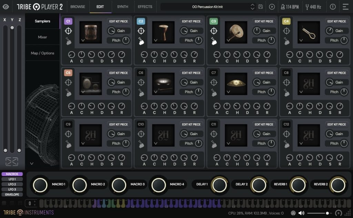The width and height of the screenshot is (353, 218).
Task: Click the handpan thumbnail on cell C7
Action: pyautogui.click(x=235, y=84)
